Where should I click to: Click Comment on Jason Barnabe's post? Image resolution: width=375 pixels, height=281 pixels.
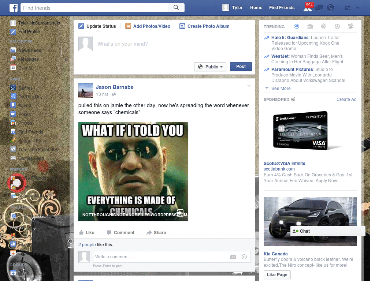[120, 232]
